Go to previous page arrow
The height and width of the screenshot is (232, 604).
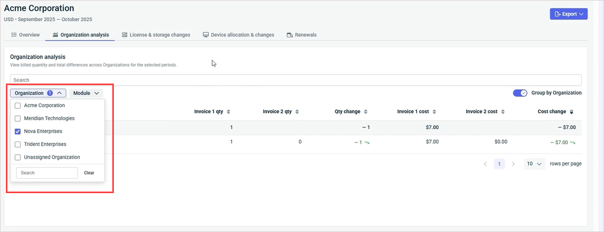point(485,164)
